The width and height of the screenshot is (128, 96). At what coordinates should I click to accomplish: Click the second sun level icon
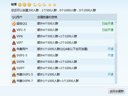click(25, 5)
